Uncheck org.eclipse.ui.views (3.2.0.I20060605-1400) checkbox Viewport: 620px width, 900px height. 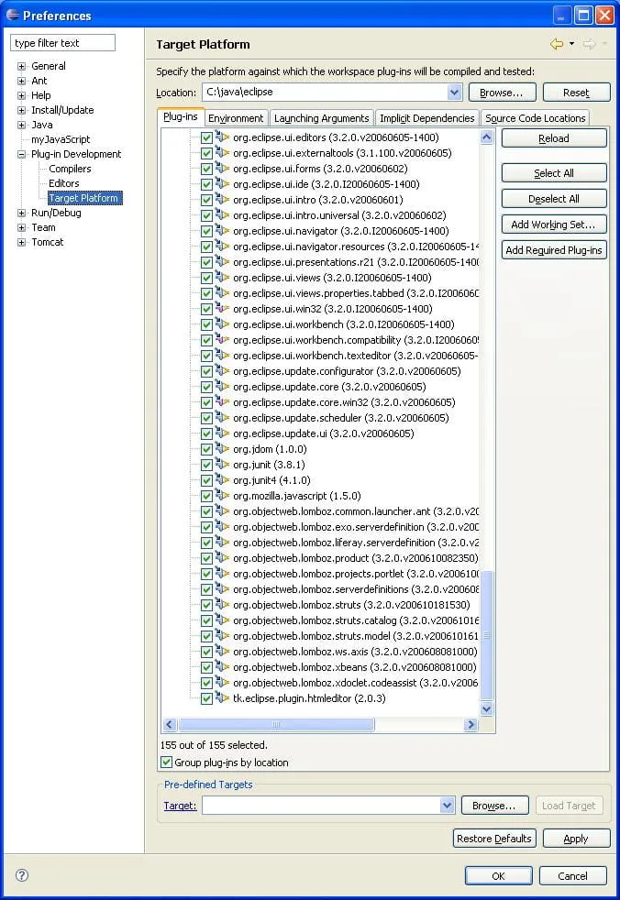tap(207, 278)
